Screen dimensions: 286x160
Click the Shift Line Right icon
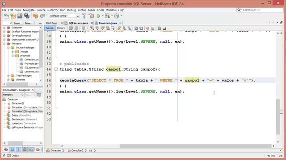tap(141, 28)
